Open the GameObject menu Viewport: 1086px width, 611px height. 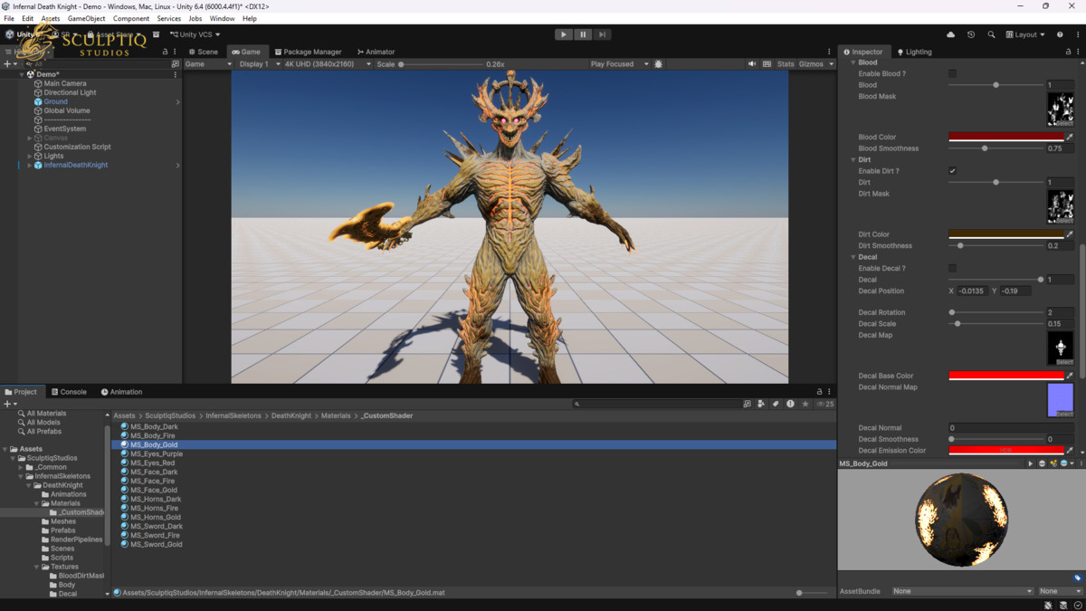[86, 18]
